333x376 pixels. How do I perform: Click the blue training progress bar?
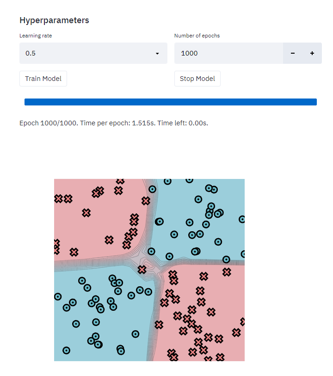click(x=171, y=102)
